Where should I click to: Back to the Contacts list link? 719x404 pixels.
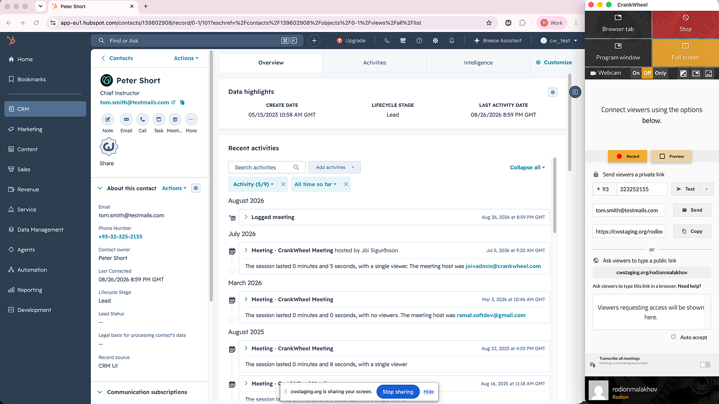pyautogui.click(x=117, y=58)
